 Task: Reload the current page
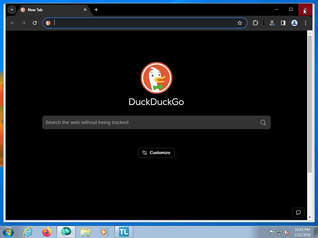pyautogui.click(x=35, y=23)
